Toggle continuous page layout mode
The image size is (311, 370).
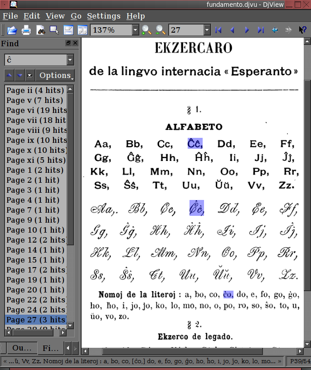[x=68, y=30]
